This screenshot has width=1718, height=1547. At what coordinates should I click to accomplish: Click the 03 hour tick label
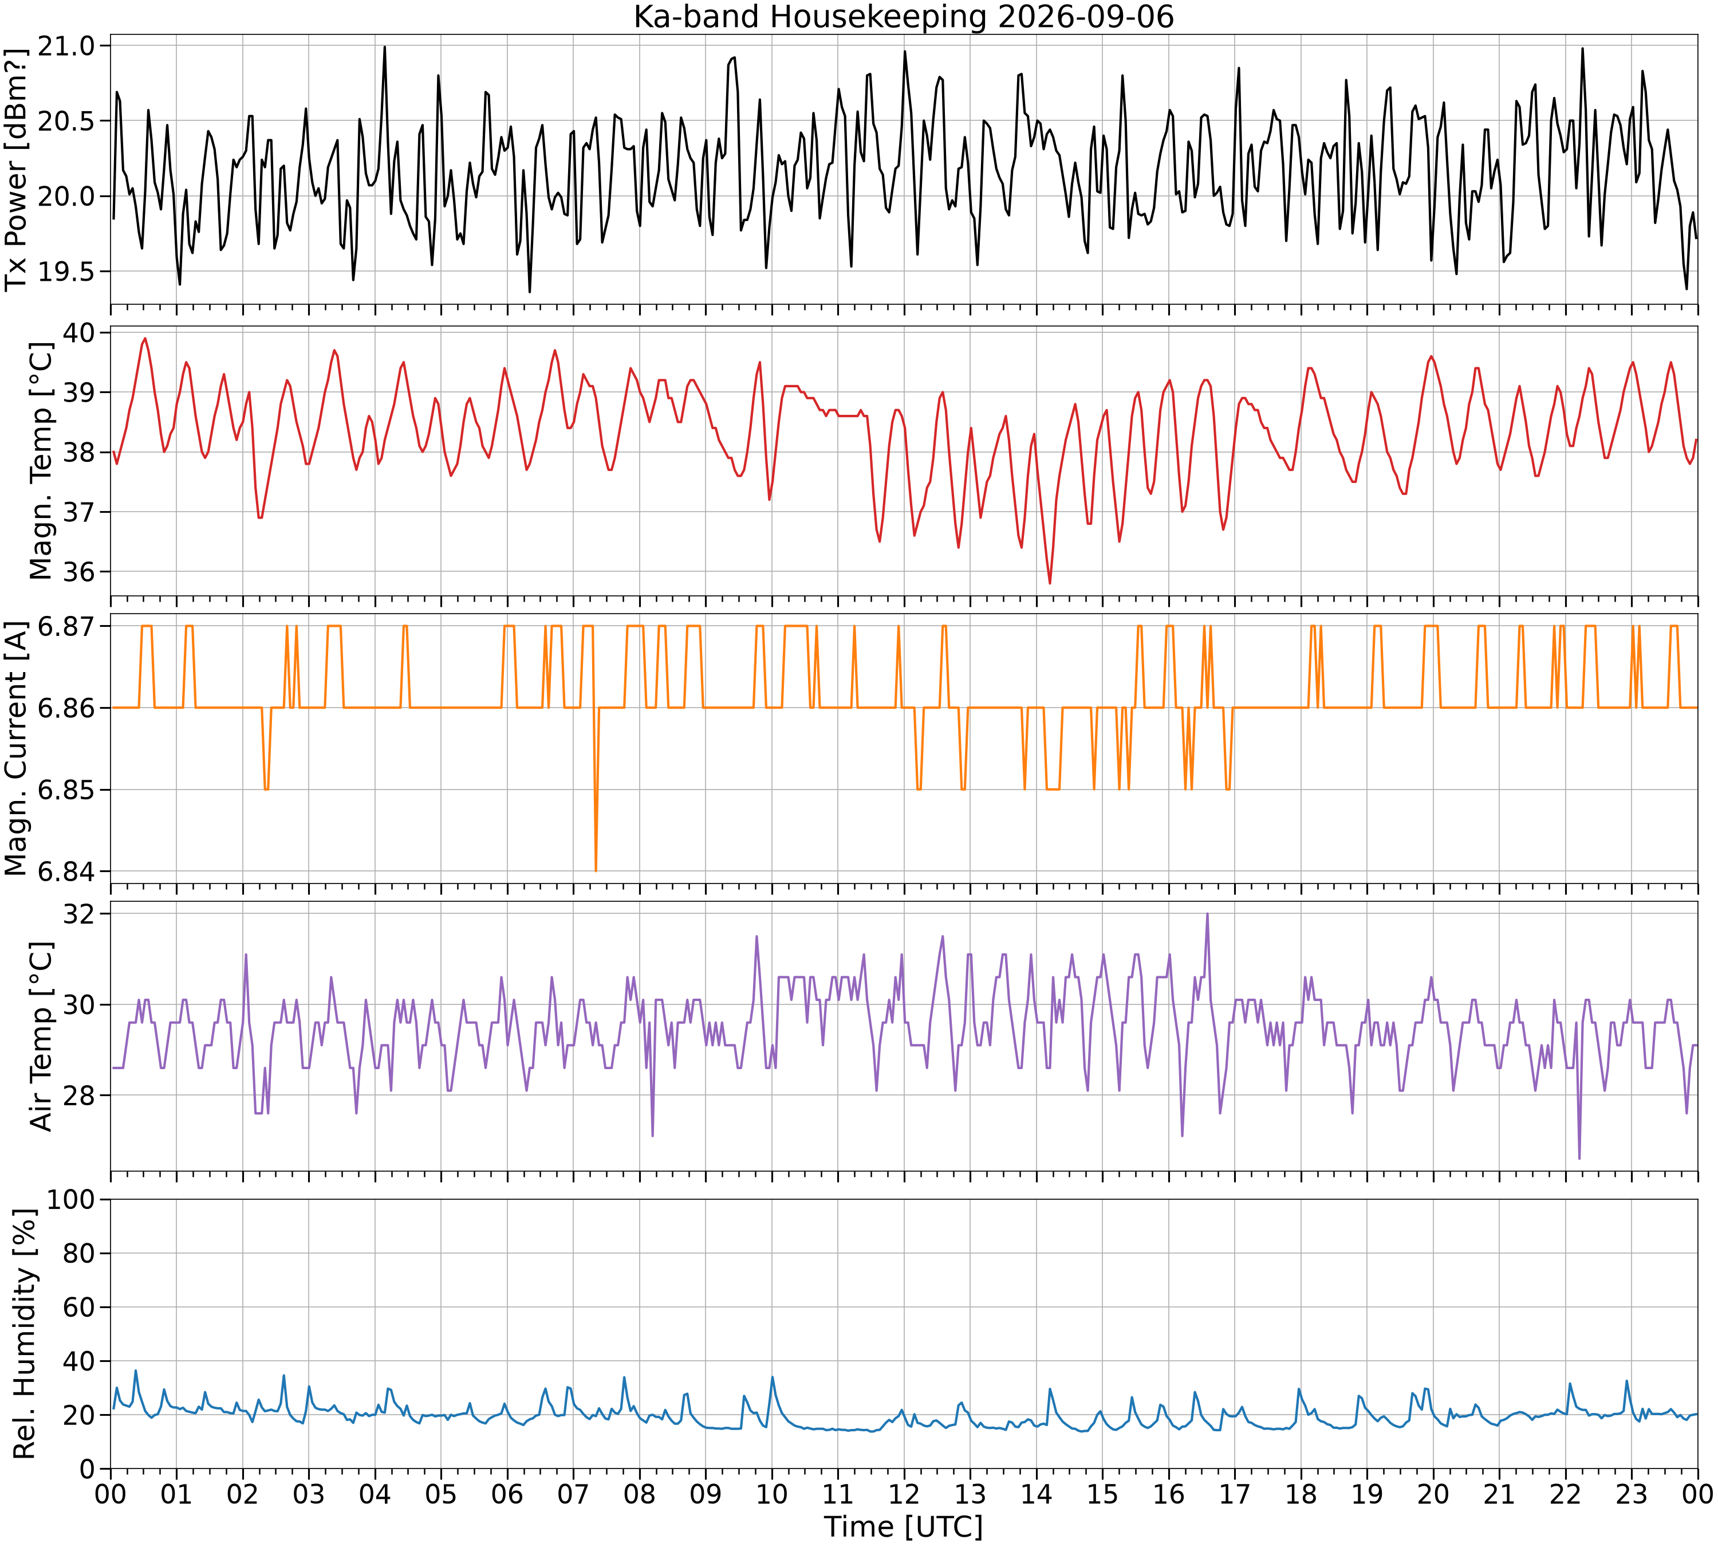(309, 1494)
